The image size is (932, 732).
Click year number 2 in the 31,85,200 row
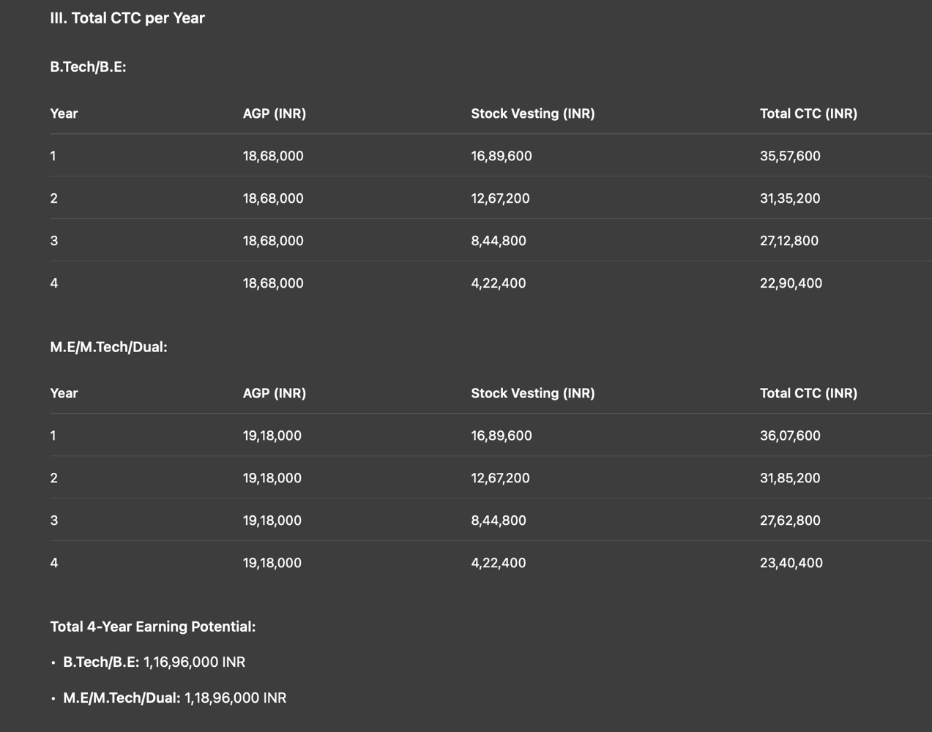click(x=53, y=478)
